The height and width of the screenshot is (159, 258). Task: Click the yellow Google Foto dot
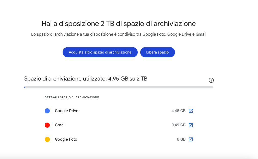pos(47,139)
